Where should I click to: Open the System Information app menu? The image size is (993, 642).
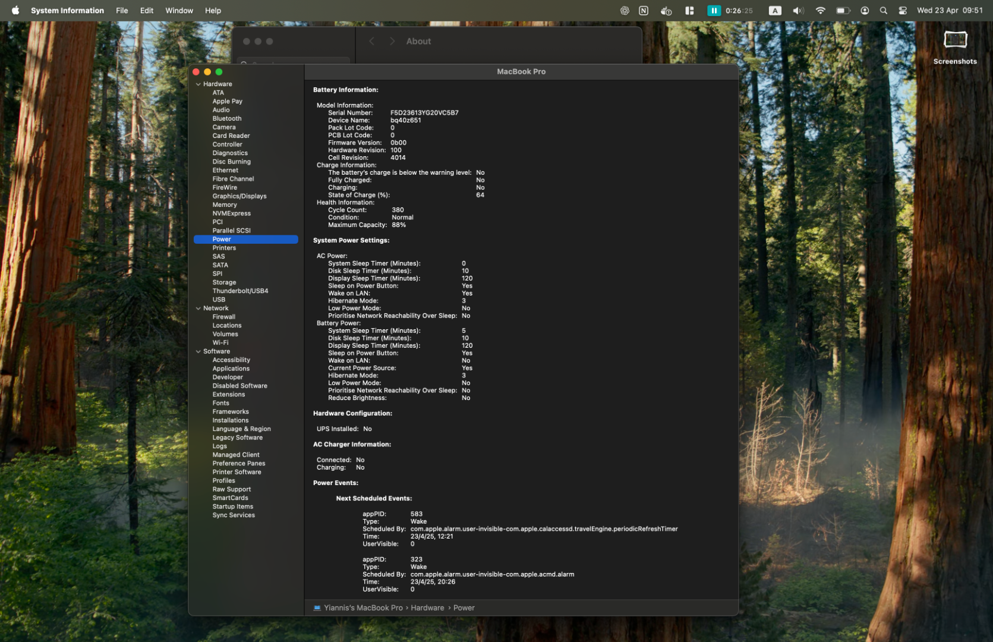67,10
